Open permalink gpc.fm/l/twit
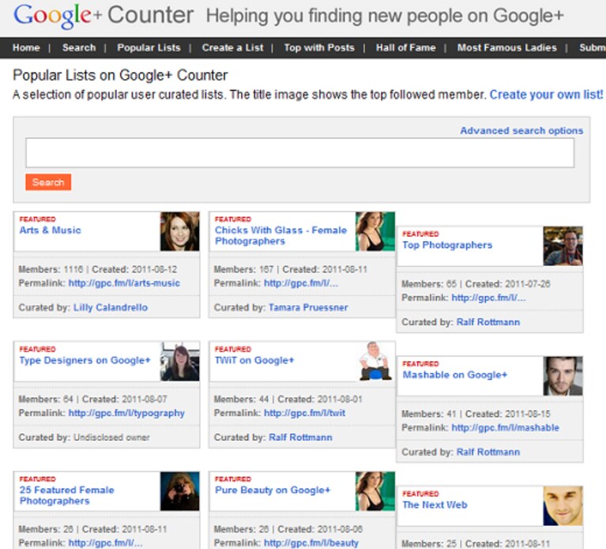The image size is (606, 549). coord(304,413)
